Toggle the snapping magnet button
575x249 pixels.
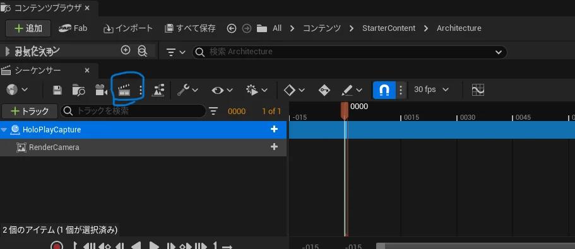pos(384,90)
